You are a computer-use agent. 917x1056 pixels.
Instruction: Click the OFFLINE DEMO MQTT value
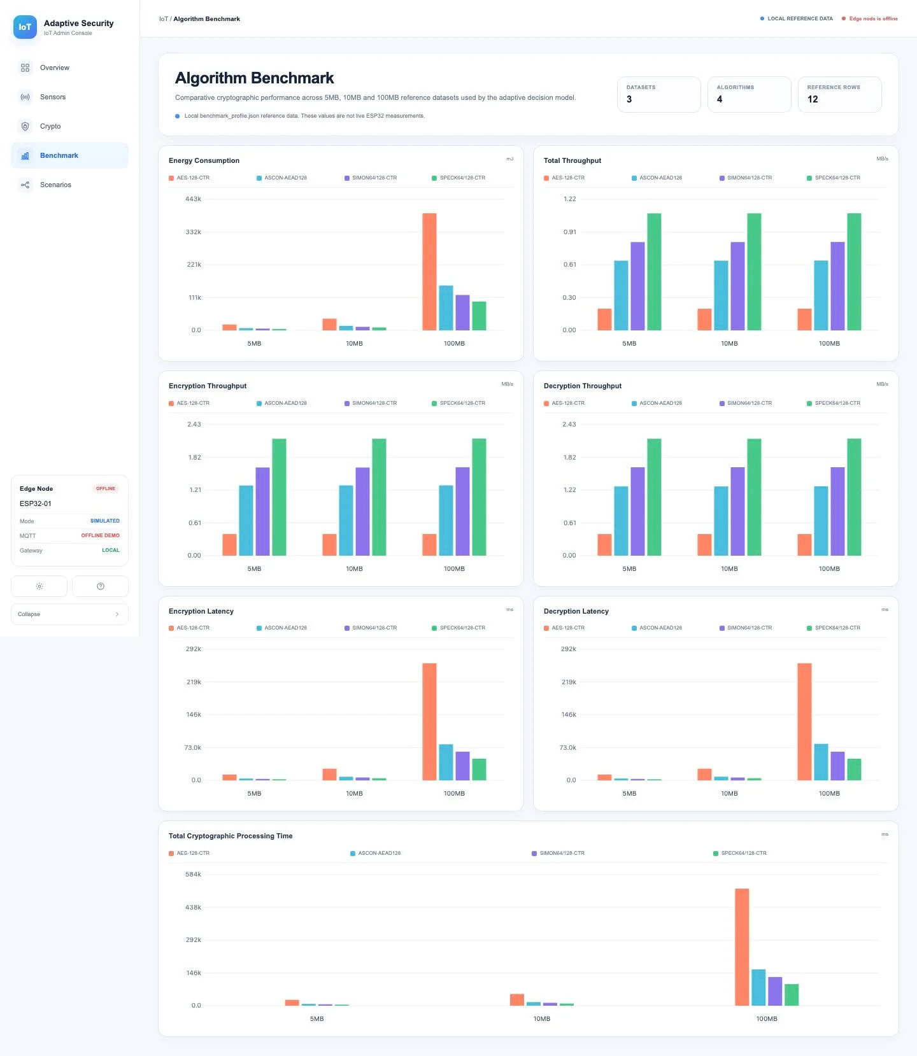coord(100,535)
